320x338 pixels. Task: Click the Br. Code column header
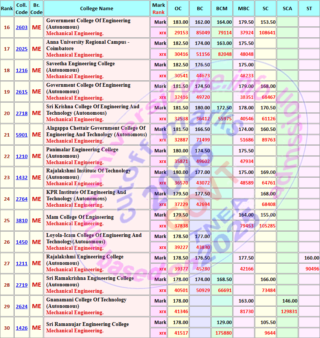click(37, 8)
